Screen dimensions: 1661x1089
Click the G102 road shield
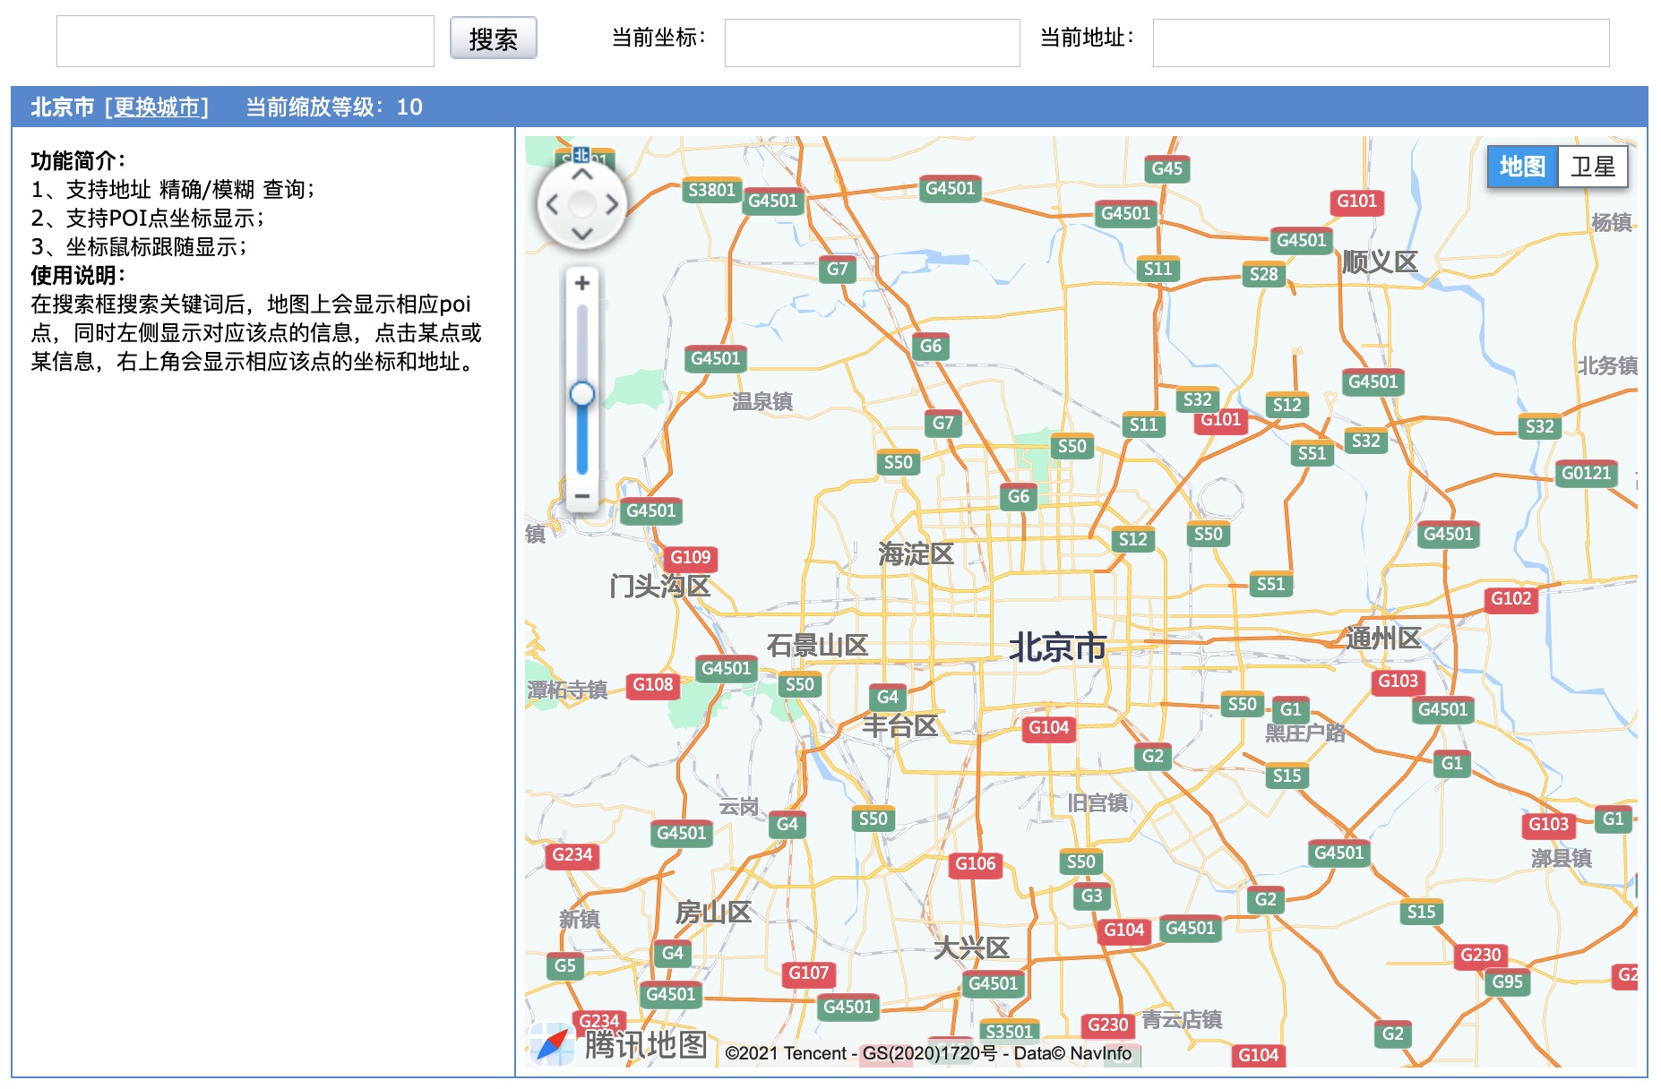(x=1510, y=599)
